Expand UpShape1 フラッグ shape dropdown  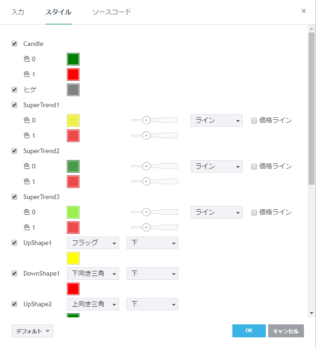pyautogui.click(x=93, y=243)
